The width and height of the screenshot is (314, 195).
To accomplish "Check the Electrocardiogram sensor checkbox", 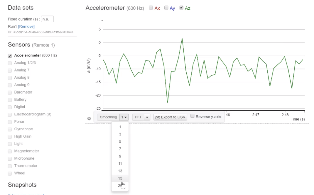I will pyautogui.click(x=10, y=114).
